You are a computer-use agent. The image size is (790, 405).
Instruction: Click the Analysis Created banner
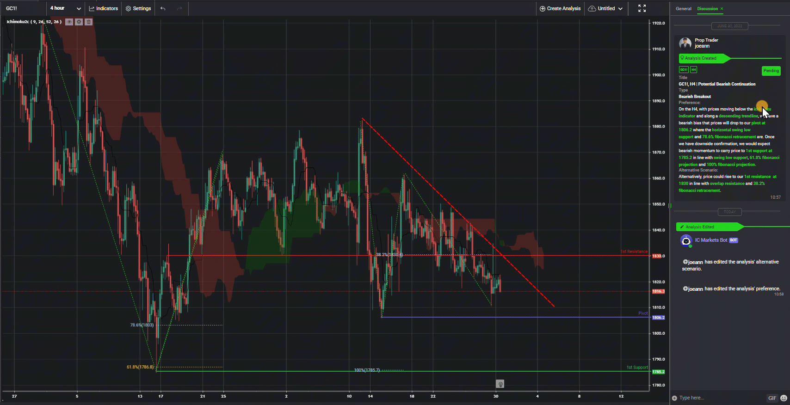click(704, 58)
